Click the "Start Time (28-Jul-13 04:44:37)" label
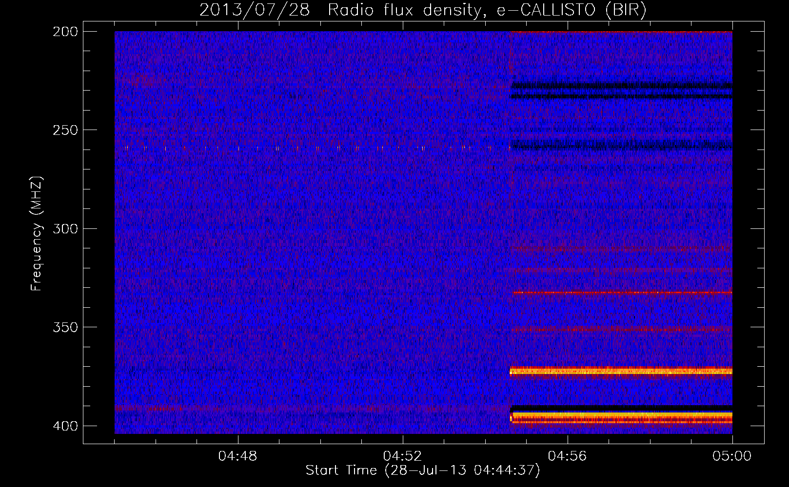This screenshot has width=789, height=487. click(x=423, y=470)
